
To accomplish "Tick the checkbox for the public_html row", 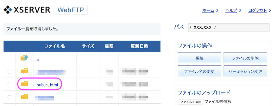I will 9,84.
